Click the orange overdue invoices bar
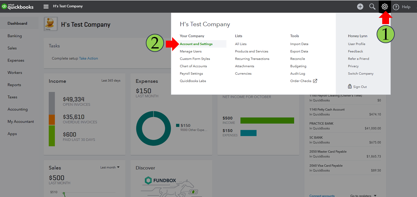417x197 pixels. pos(52,120)
